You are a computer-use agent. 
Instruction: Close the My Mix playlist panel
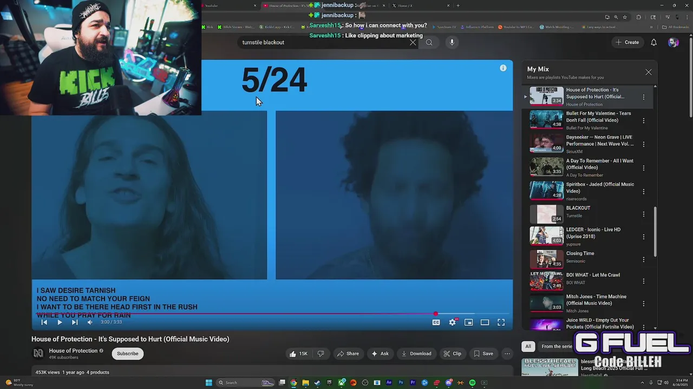(649, 72)
